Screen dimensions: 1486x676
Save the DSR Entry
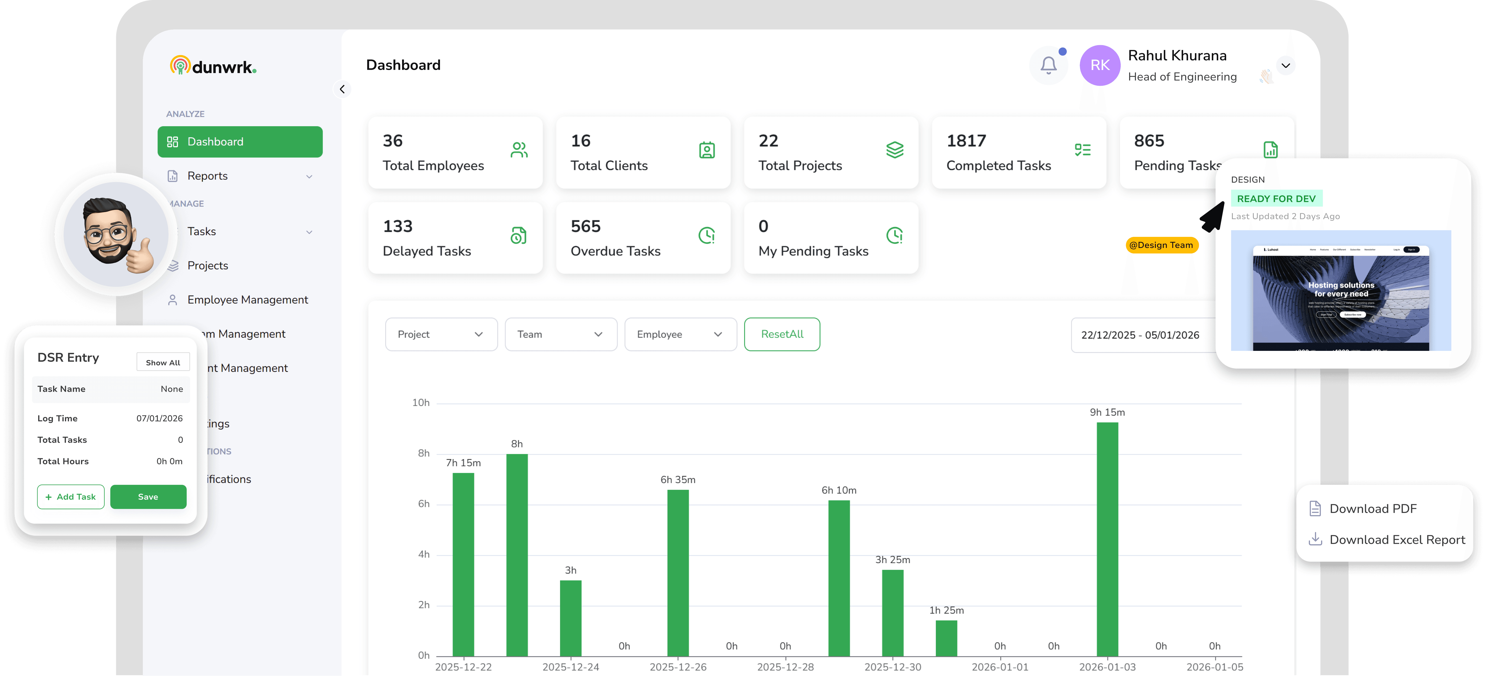tap(148, 497)
